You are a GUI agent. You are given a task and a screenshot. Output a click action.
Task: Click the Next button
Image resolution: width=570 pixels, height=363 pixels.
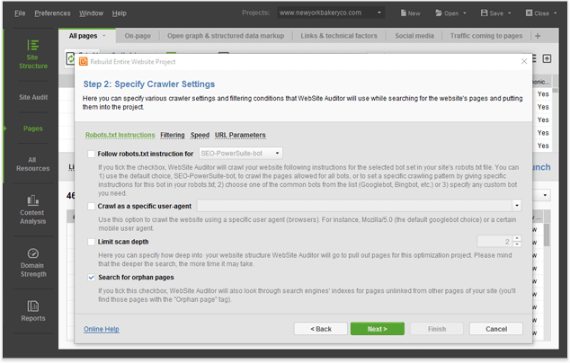point(378,329)
